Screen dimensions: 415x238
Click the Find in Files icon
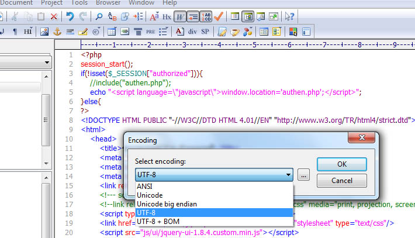125,17
